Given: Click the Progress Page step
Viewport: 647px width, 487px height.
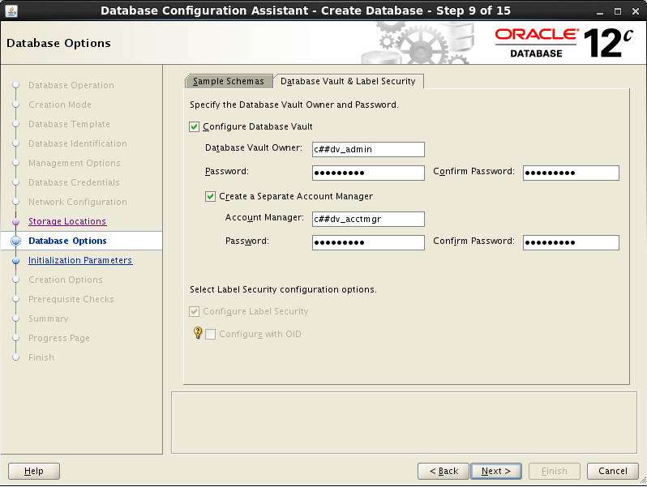Looking at the screenshot, I should tap(59, 338).
